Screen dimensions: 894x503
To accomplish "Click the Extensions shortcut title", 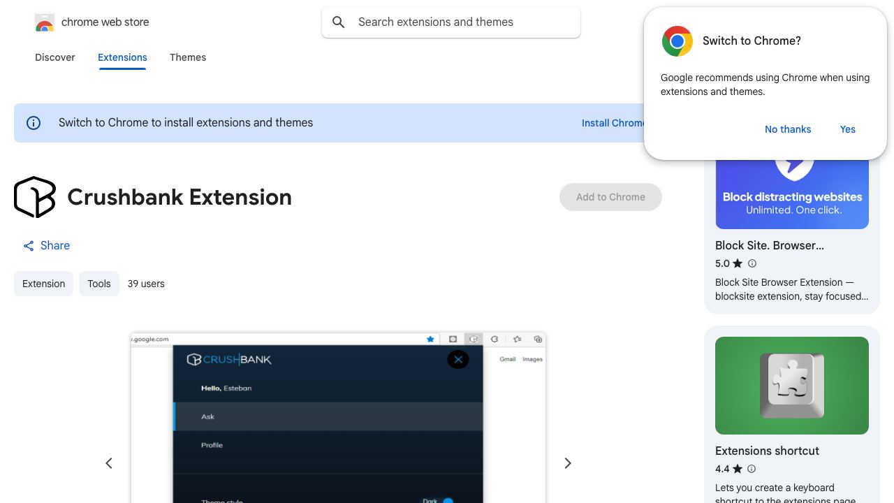I will pos(767,451).
